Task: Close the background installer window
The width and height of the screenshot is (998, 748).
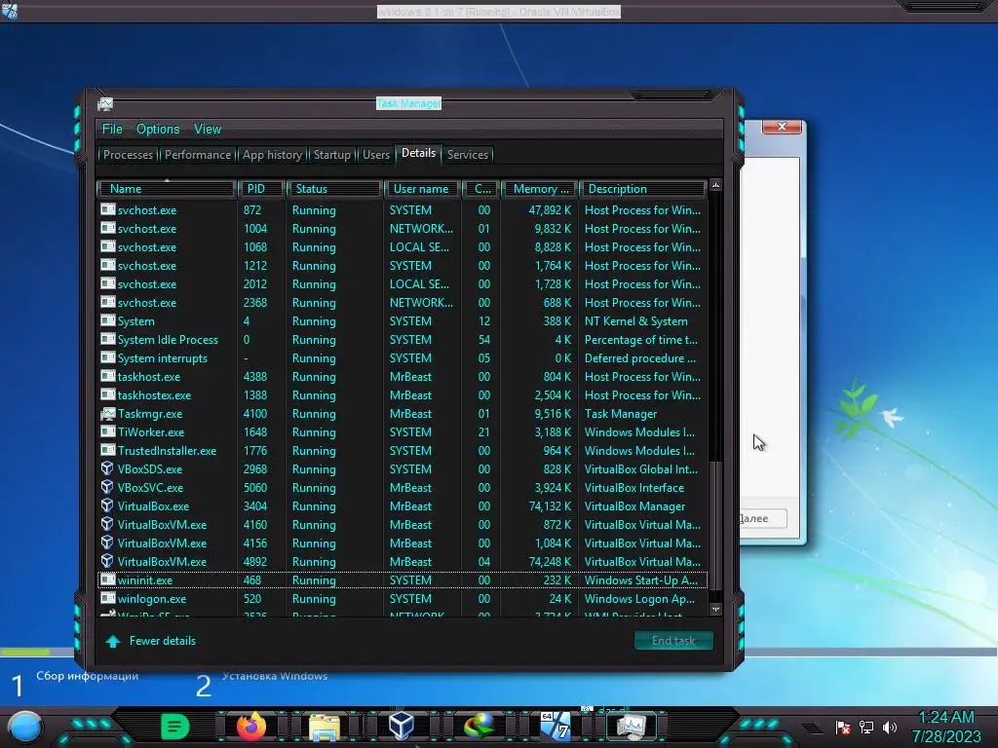Action: [782, 127]
